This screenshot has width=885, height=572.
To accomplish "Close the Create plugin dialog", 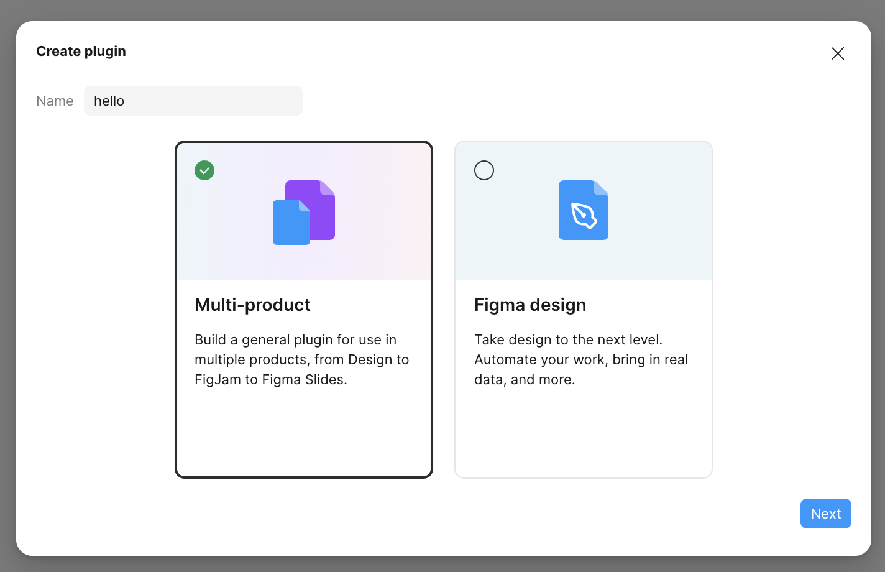I will (x=837, y=53).
